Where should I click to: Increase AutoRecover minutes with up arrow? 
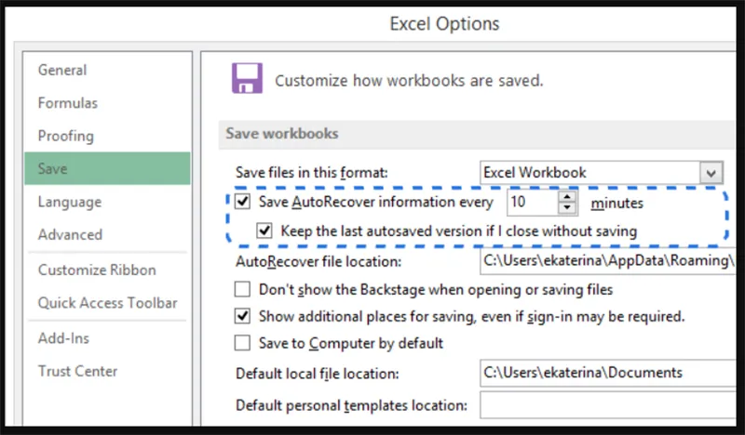[567, 196]
